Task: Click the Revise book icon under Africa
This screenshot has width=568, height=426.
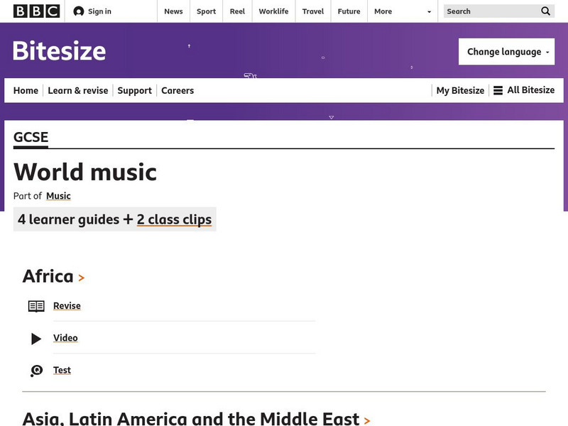Action: pos(36,306)
